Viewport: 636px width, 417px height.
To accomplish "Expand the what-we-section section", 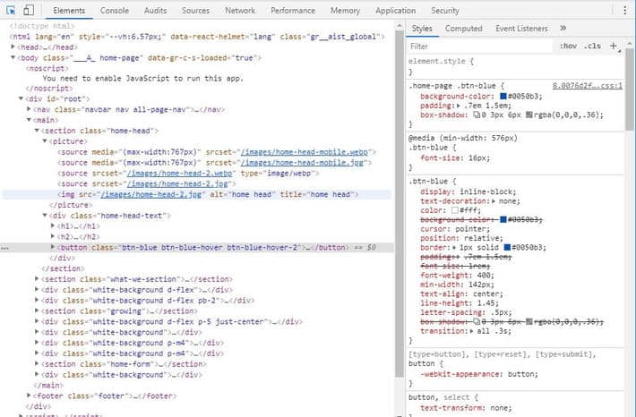I will pyautogui.click(x=37, y=279).
